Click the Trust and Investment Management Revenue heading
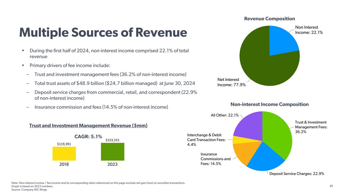 point(88,126)
